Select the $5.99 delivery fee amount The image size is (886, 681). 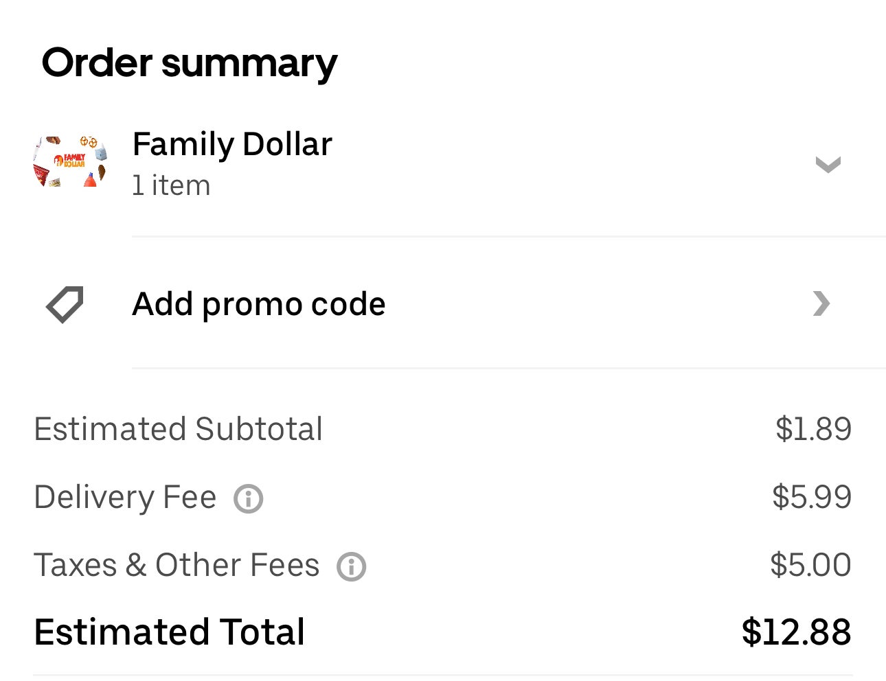click(812, 497)
